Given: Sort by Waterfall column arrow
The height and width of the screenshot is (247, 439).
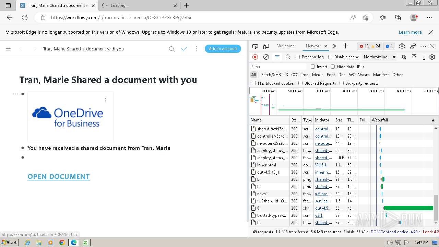Looking at the screenshot, I should (x=433, y=120).
